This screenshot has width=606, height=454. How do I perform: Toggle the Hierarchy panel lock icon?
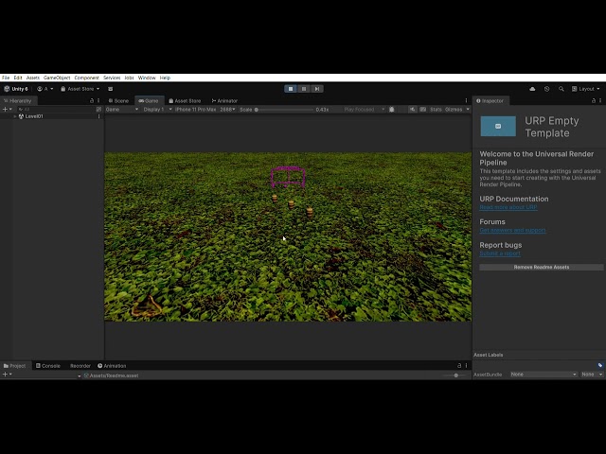tap(92, 101)
